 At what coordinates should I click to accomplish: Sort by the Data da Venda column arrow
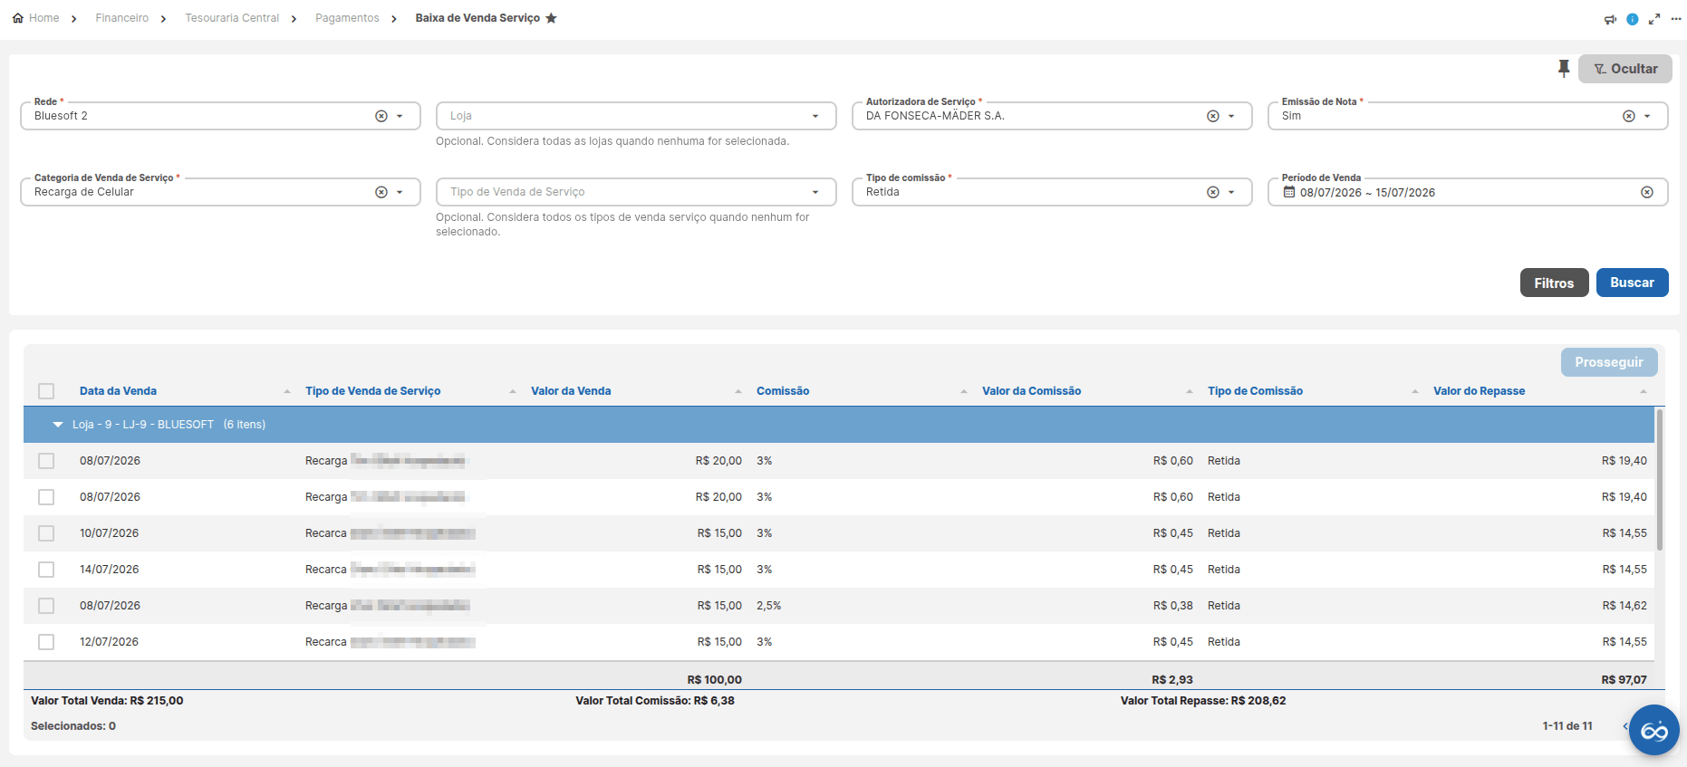(287, 391)
